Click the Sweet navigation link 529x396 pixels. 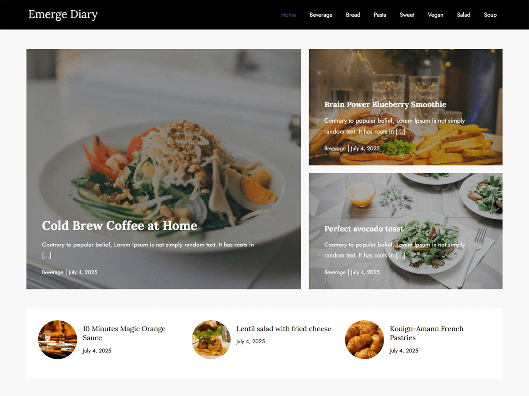(x=407, y=15)
